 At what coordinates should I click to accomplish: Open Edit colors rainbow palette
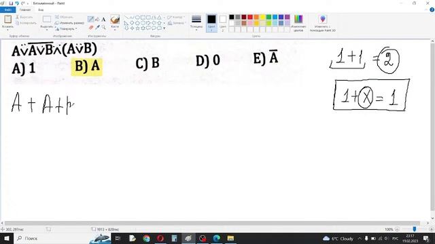(298, 19)
